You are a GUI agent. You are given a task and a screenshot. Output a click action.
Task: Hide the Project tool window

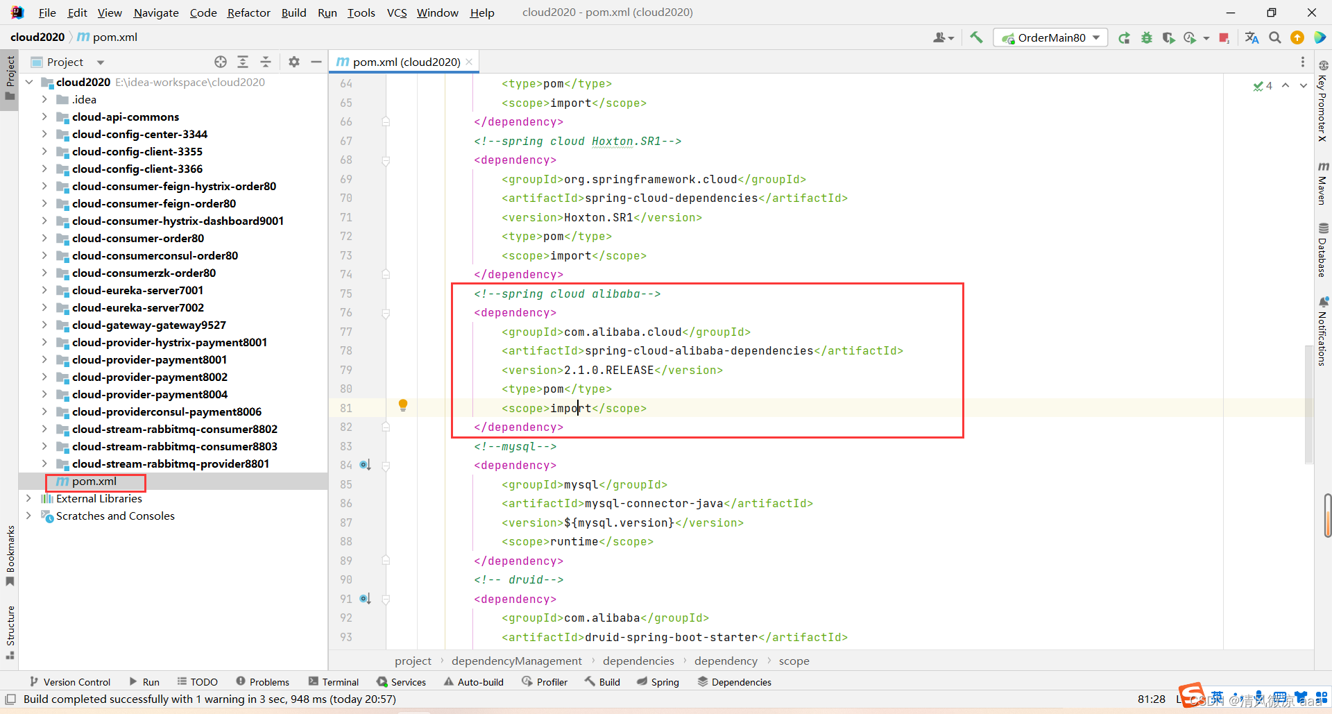click(x=316, y=62)
